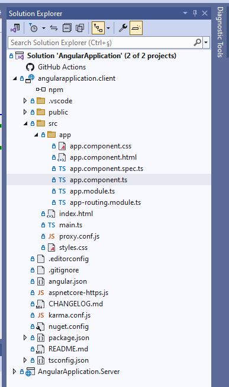Select the src folder name
This screenshot has height=387, width=229.
click(53, 123)
